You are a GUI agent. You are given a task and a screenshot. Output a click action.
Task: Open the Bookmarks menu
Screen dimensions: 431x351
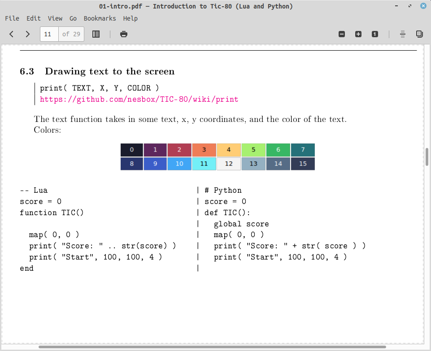[100, 18]
